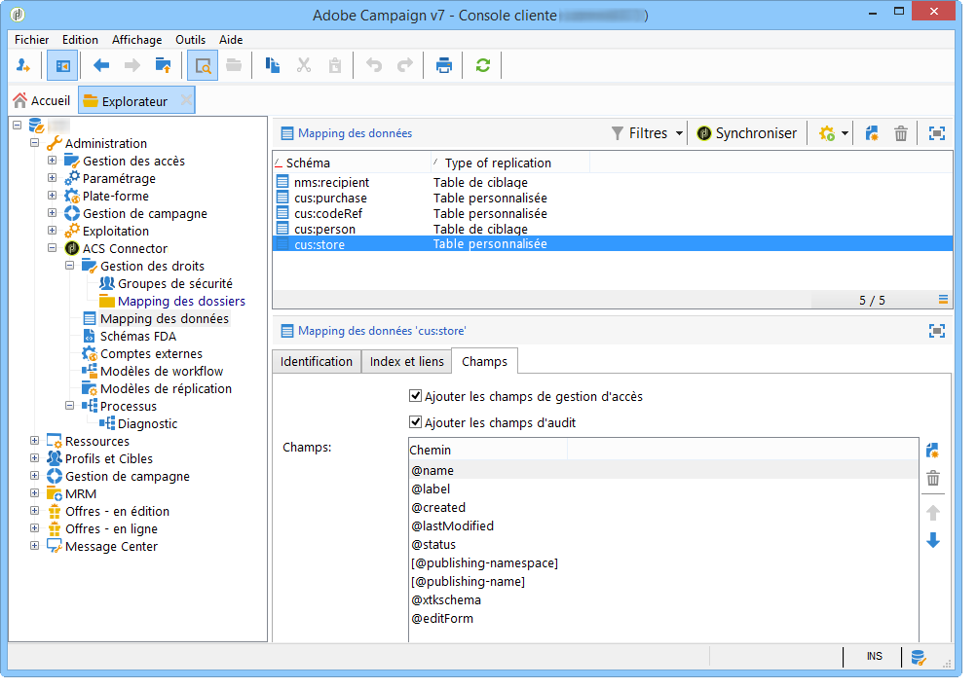Sort by Type of replication column header
This screenshot has width=977, height=688.
coord(510,163)
